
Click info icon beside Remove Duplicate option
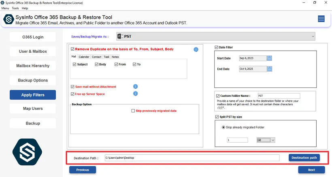[196, 49]
